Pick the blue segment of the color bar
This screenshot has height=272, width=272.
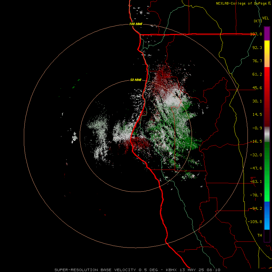pos(267,215)
